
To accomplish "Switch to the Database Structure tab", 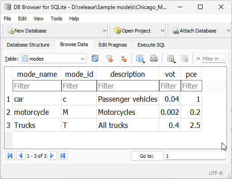I will (28, 45).
